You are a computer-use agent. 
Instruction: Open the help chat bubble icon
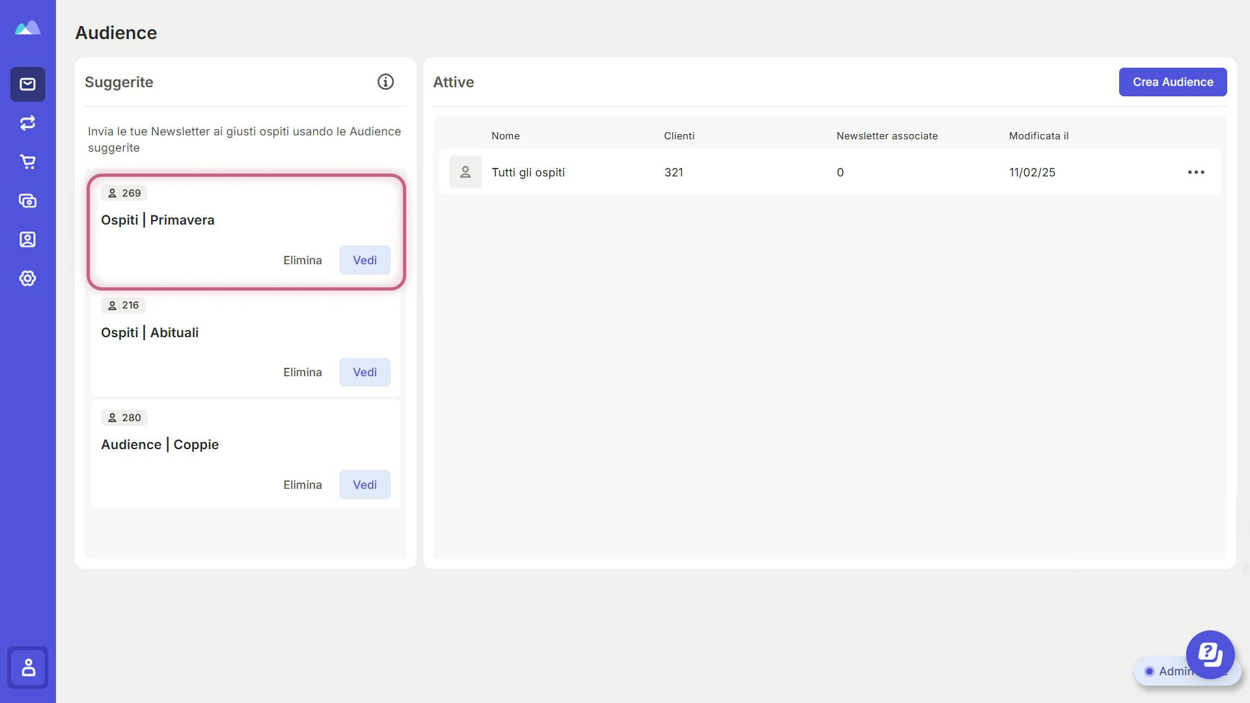tap(1210, 654)
